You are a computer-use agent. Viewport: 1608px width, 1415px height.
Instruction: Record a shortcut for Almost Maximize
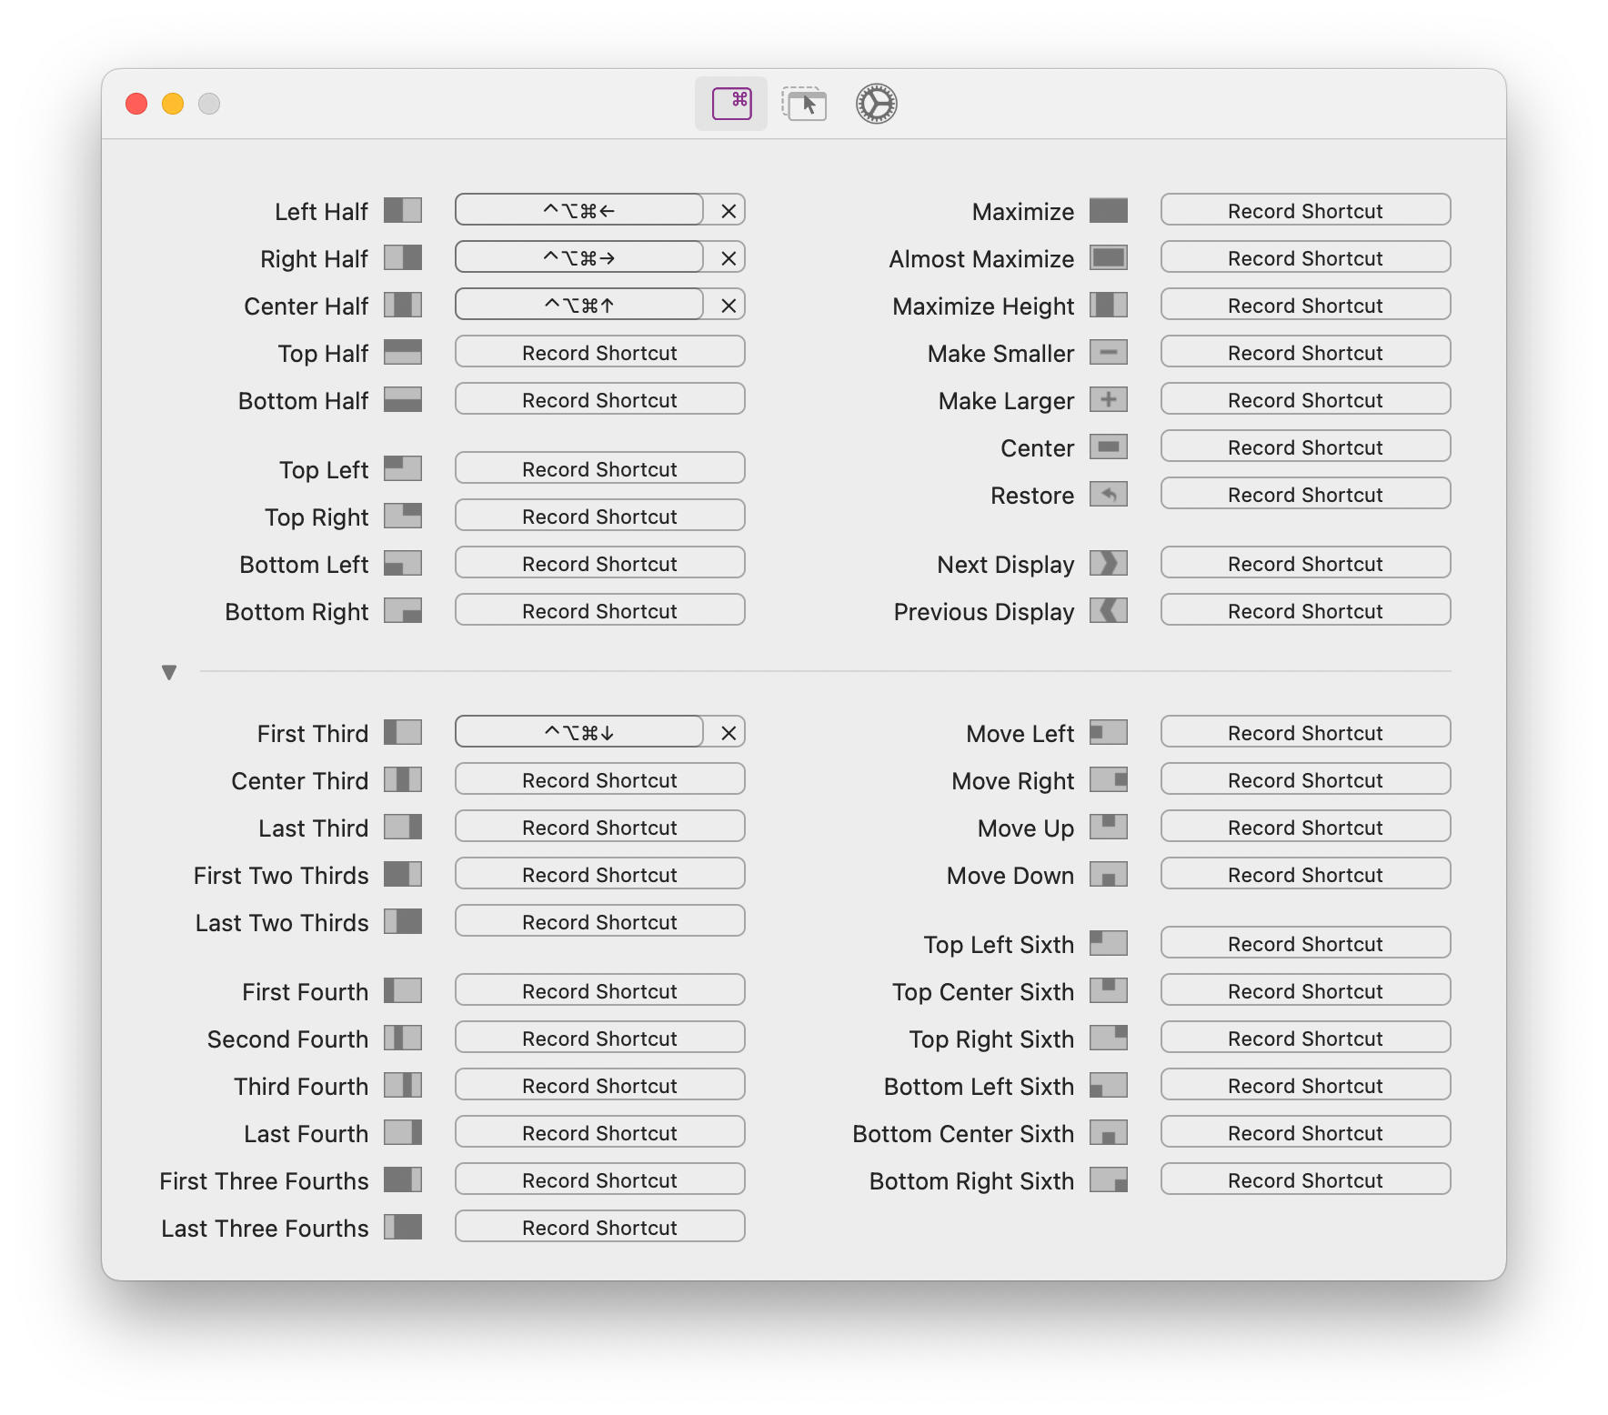pyautogui.click(x=1305, y=257)
